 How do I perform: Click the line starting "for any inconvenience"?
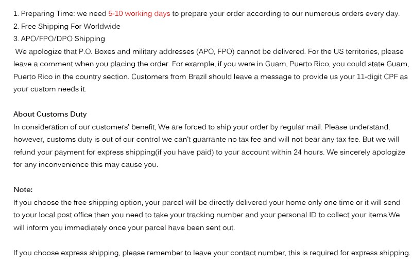[85, 165]
